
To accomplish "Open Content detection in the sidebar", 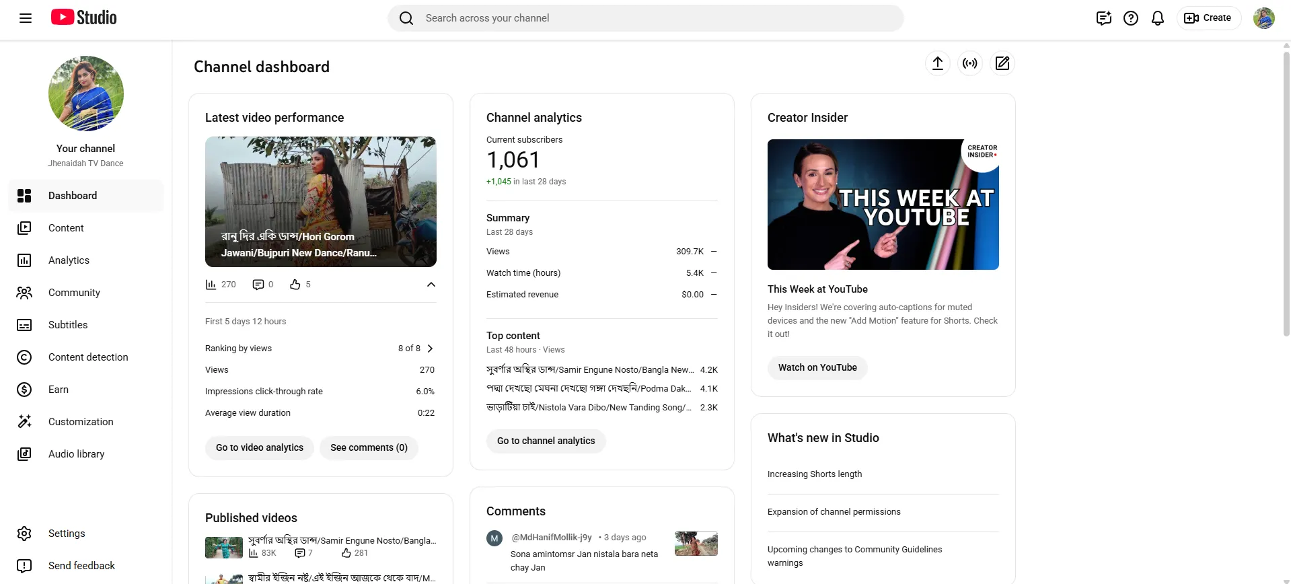I will click(86, 357).
